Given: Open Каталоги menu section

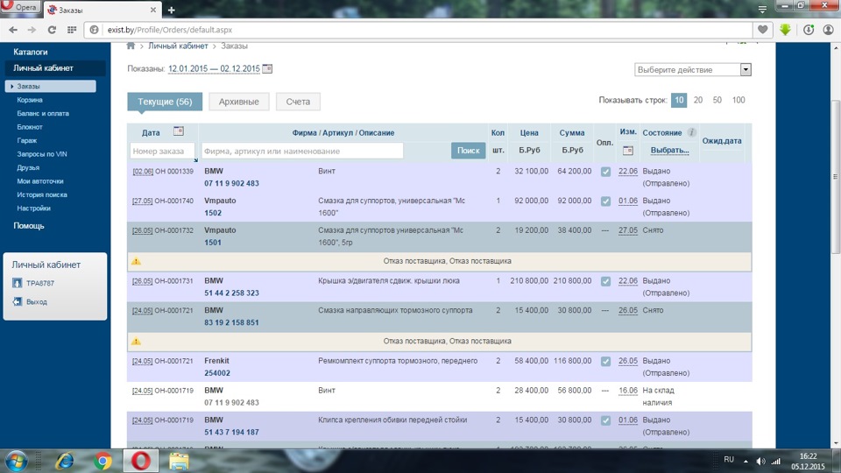Looking at the screenshot, I should [x=31, y=52].
